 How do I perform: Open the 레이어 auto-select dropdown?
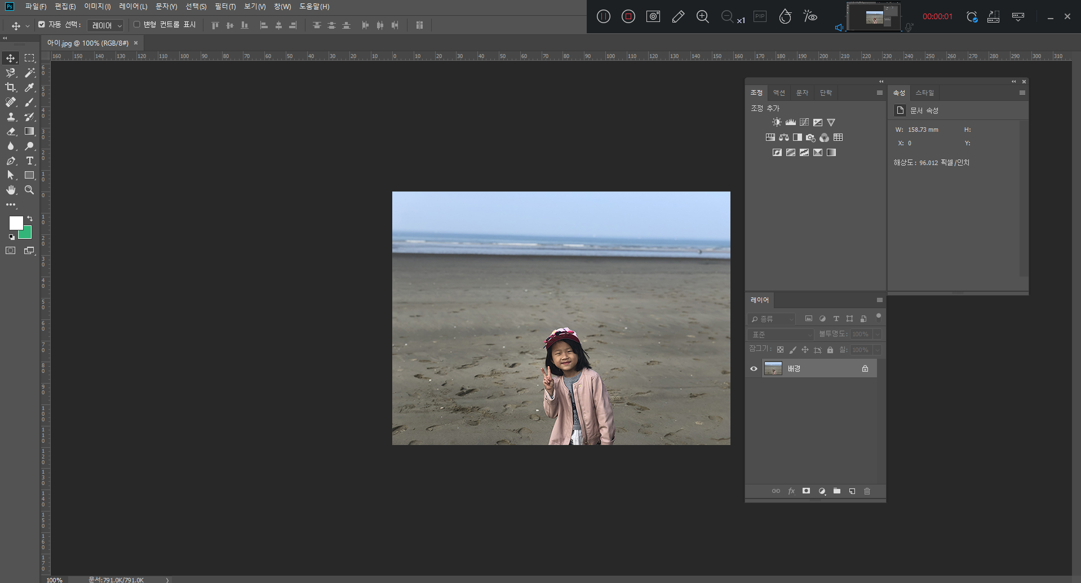(x=105, y=25)
